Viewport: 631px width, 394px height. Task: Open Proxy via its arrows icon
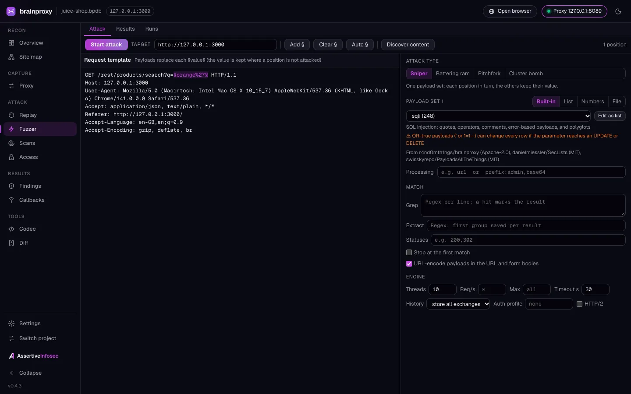coord(11,86)
